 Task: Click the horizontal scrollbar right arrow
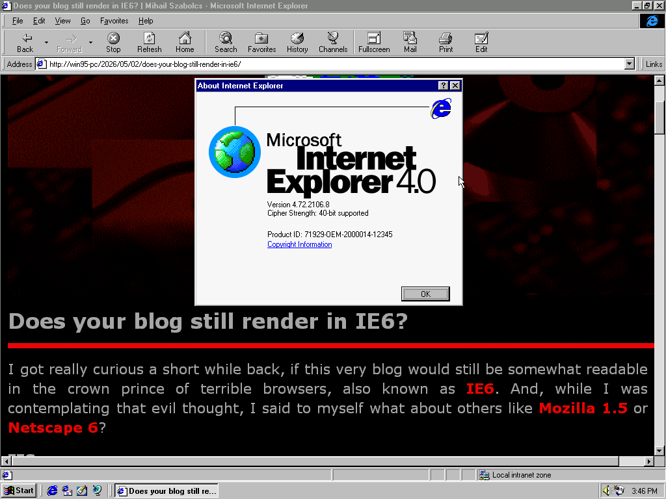click(x=649, y=461)
